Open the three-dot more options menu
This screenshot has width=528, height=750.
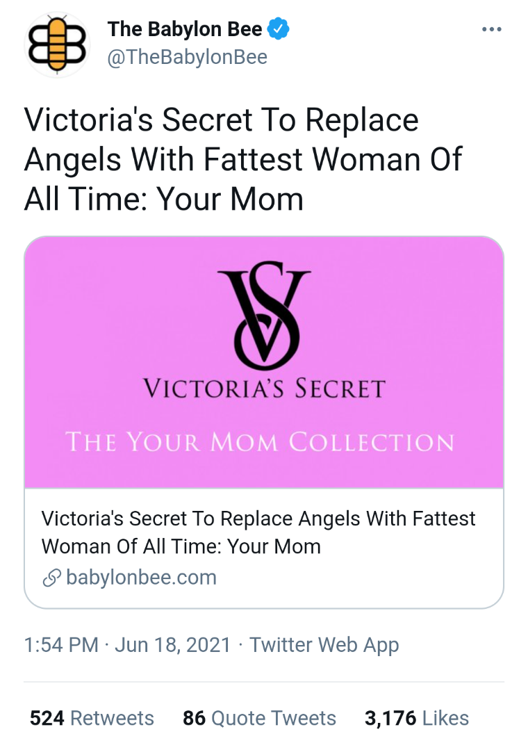492,30
